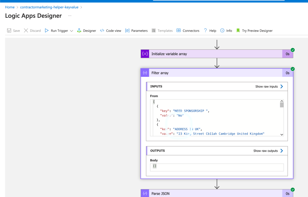Click the Code view brackets icon
Viewport: 308px width, 197px height.
tap(102, 30)
